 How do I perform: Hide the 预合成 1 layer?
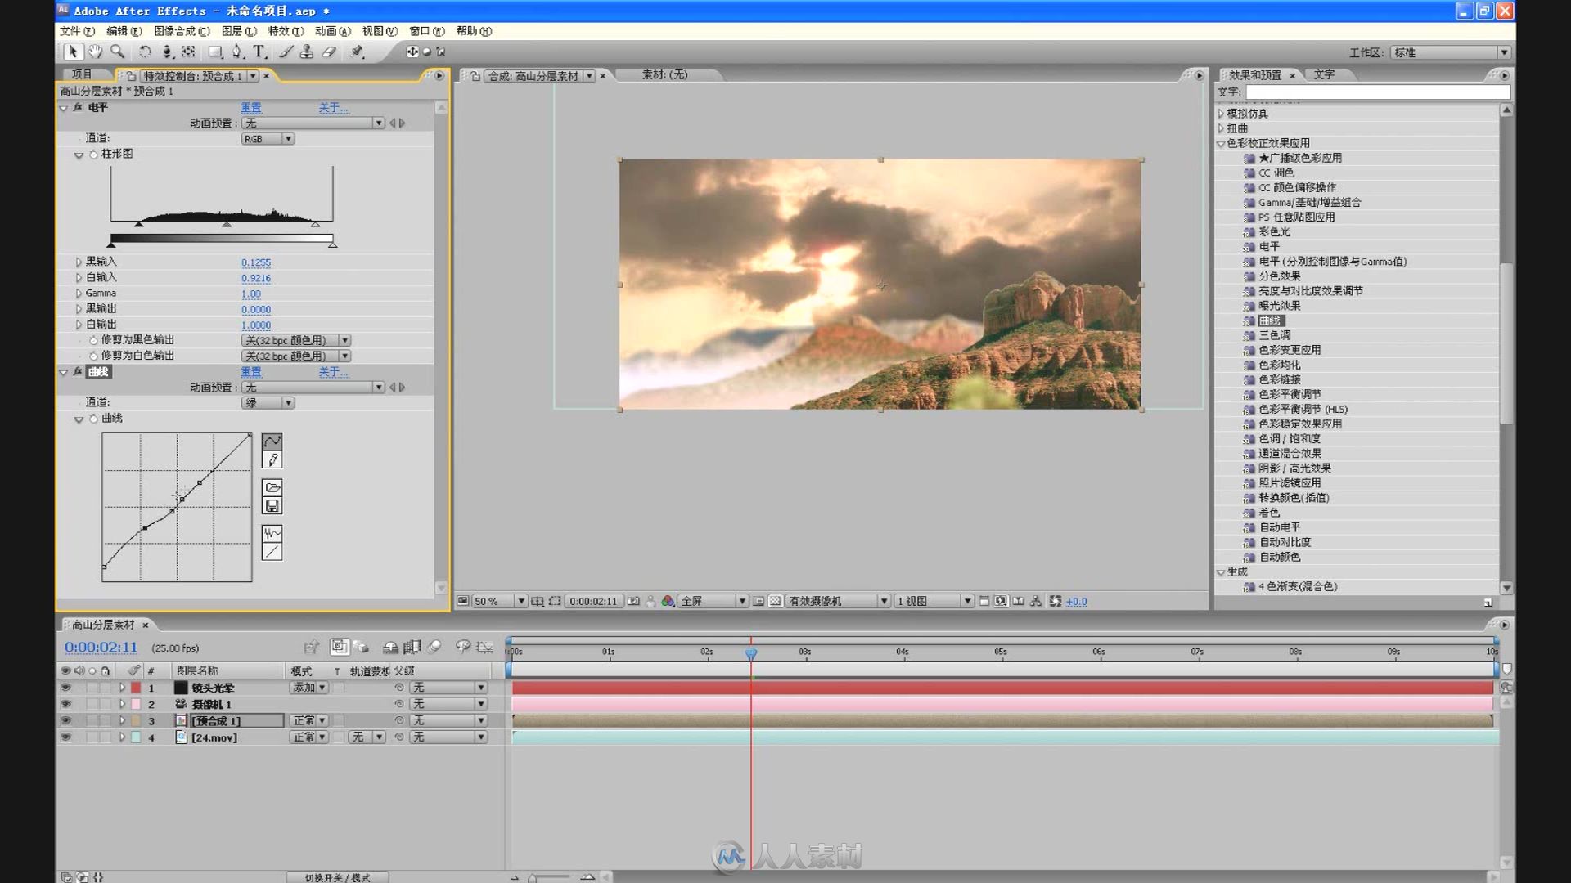65,720
